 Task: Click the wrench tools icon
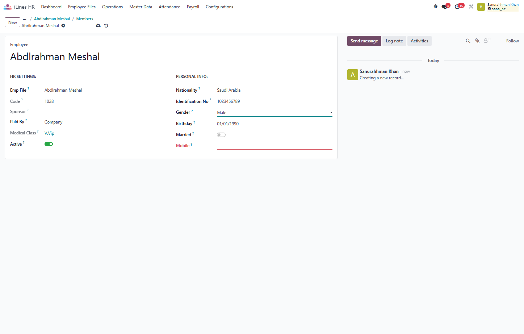click(x=471, y=7)
